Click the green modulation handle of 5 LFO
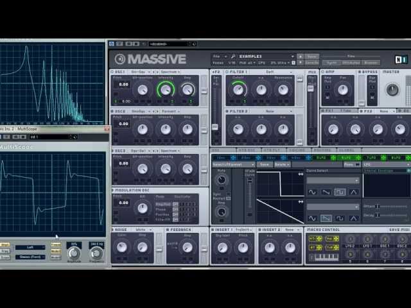This screenshot has height=308, width=411. pos(333,158)
